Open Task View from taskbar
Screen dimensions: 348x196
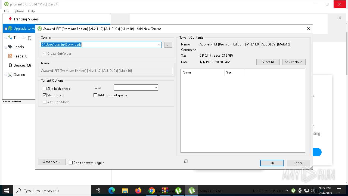pyautogui.click(x=98, y=191)
